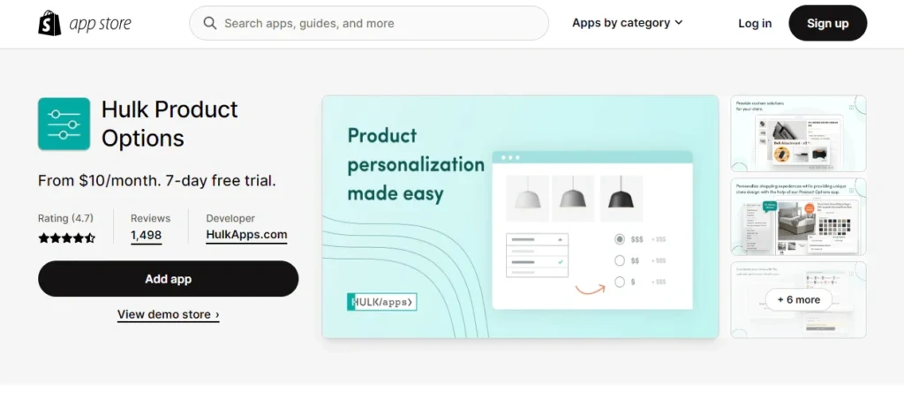Visit the HulkApps.com developer link

point(246,235)
